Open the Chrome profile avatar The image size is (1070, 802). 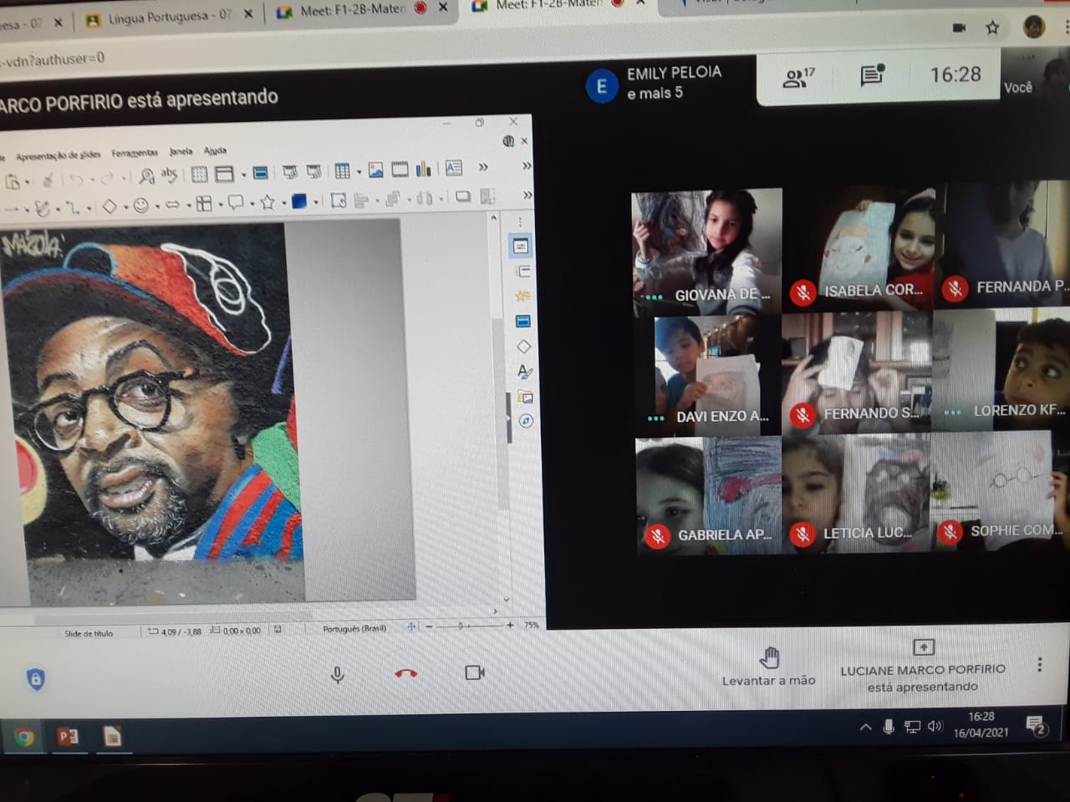(x=1034, y=26)
